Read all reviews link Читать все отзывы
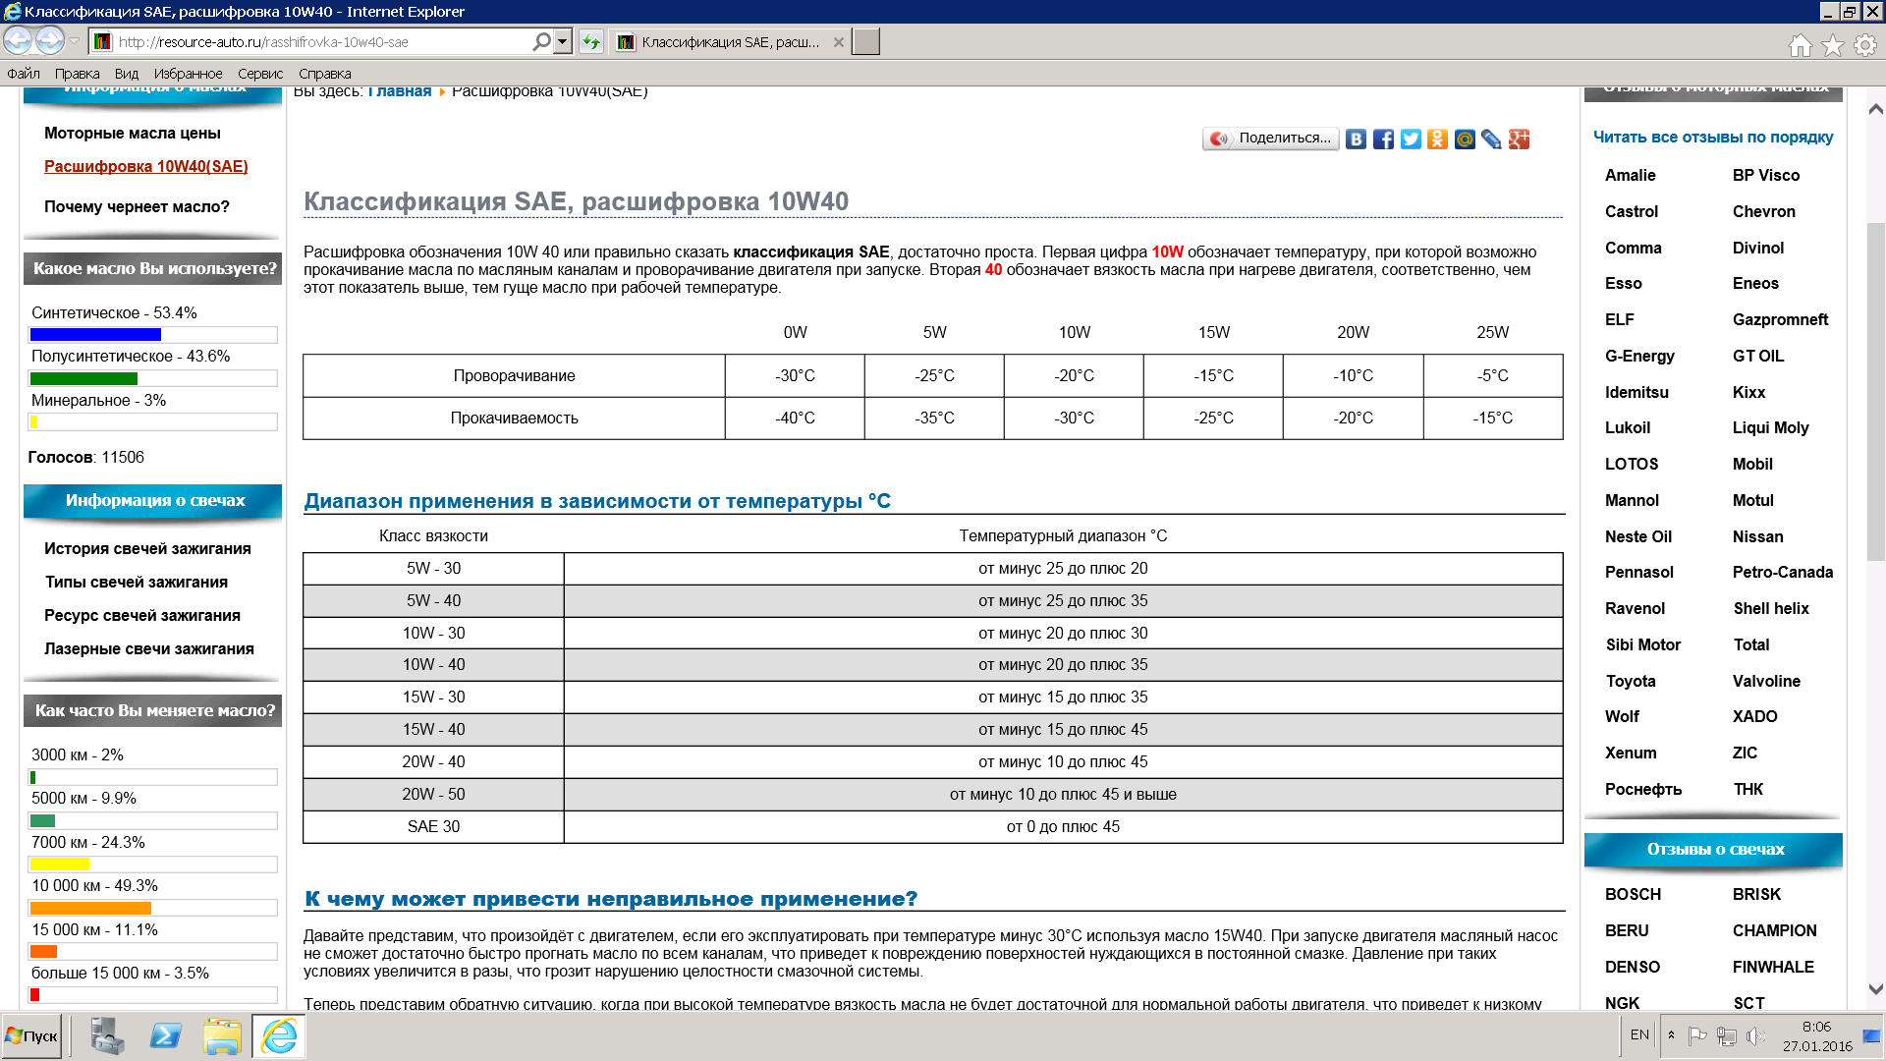Viewport: 1886px width, 1061px height. (1712, 138)
